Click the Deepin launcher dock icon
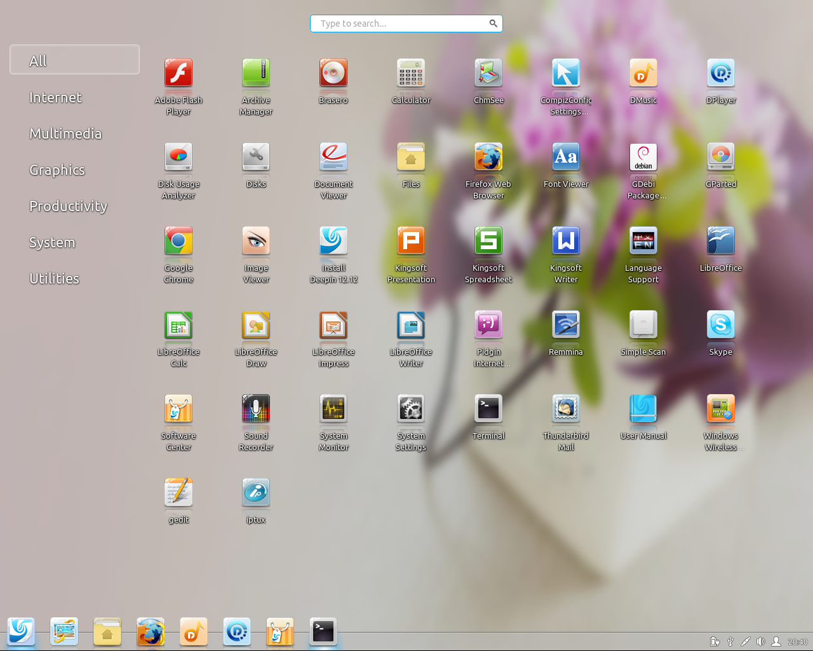This screenshot has height=651, width=813. click(x=21, y=632)
